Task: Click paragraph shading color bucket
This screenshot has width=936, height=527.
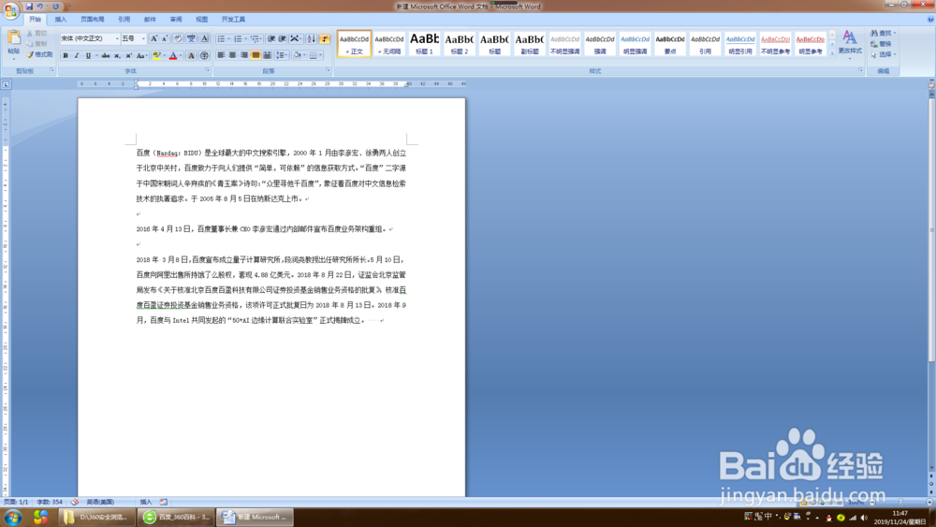Action: (297, 55)
